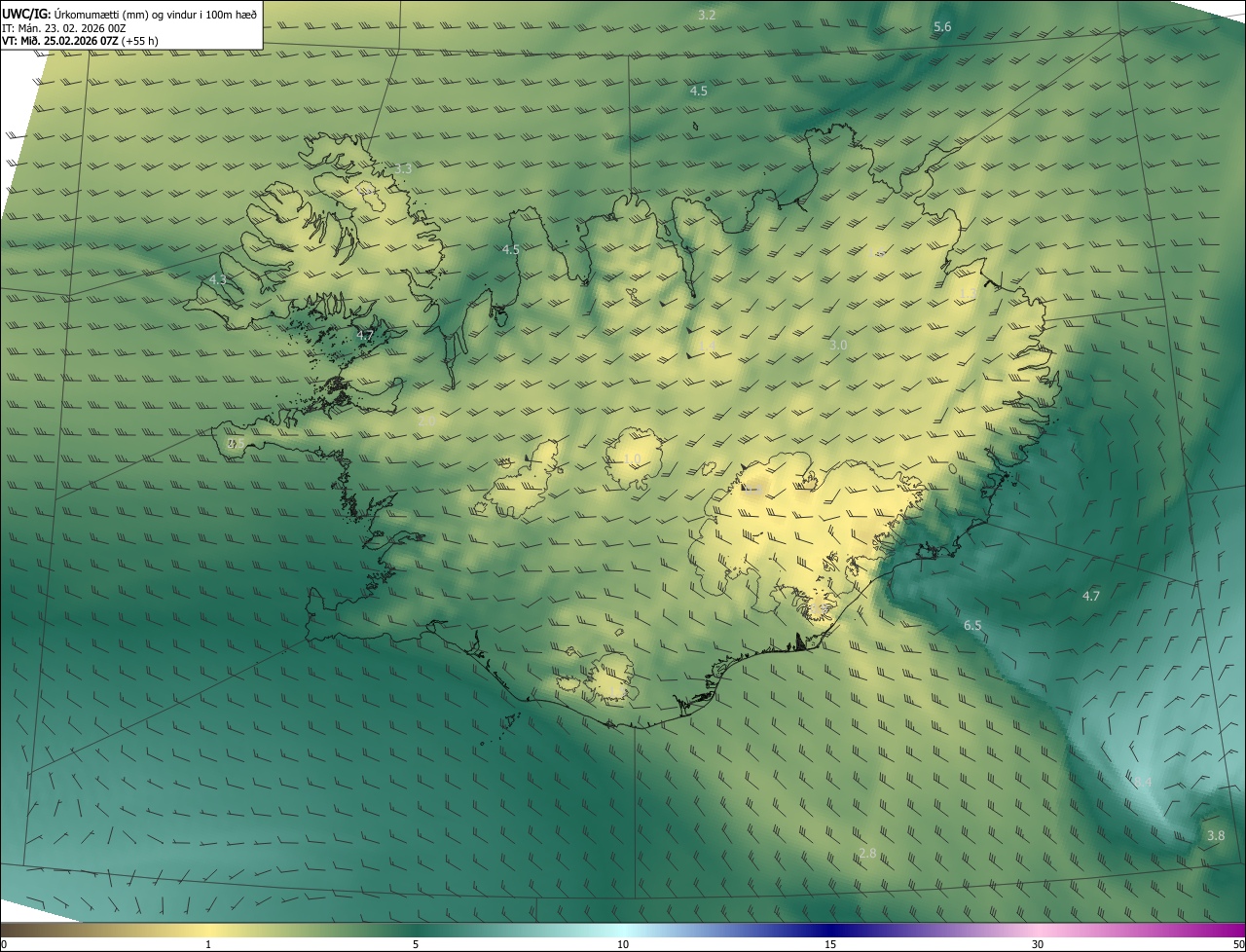Click the '15' tick on the color scale
The height and width of the screenshot is (952, 1246).
pyautogui.click(x=830, y=944)
